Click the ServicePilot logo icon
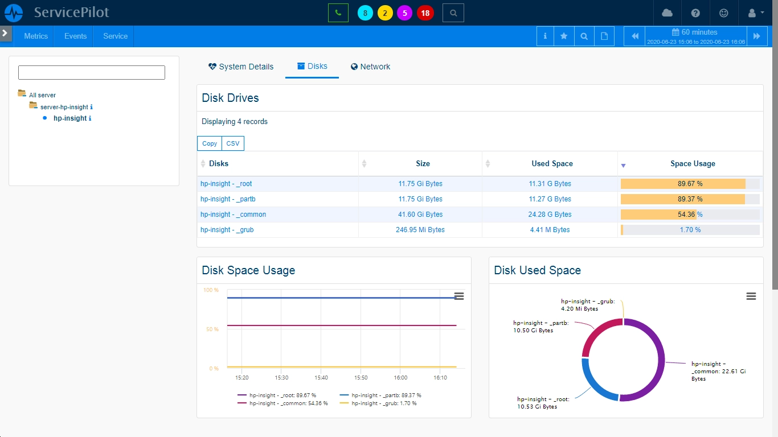Image resolution: width=778 pixels, height=437 pixels. [14, 13]
